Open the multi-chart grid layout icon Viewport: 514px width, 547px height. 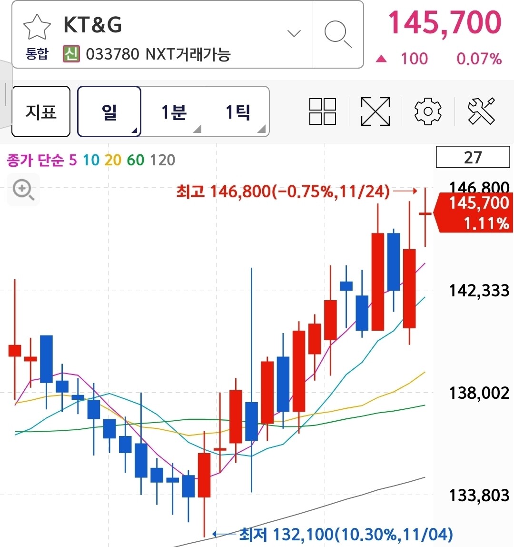[x=323, y=111]
